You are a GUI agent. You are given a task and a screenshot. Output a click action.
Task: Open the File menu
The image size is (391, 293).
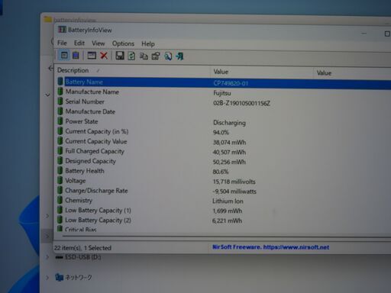(x=62, y=43)
